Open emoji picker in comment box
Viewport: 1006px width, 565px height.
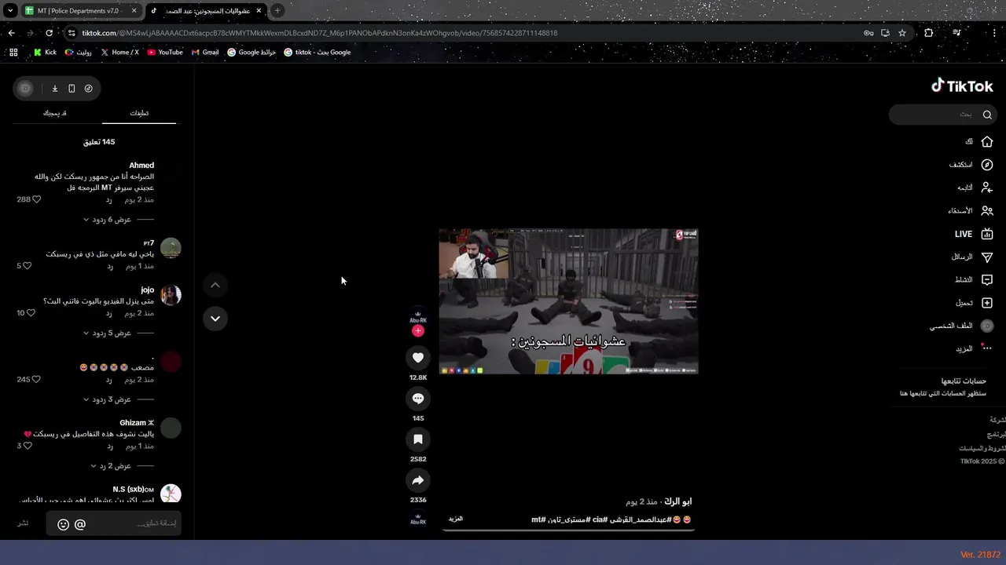click(64, 524)
